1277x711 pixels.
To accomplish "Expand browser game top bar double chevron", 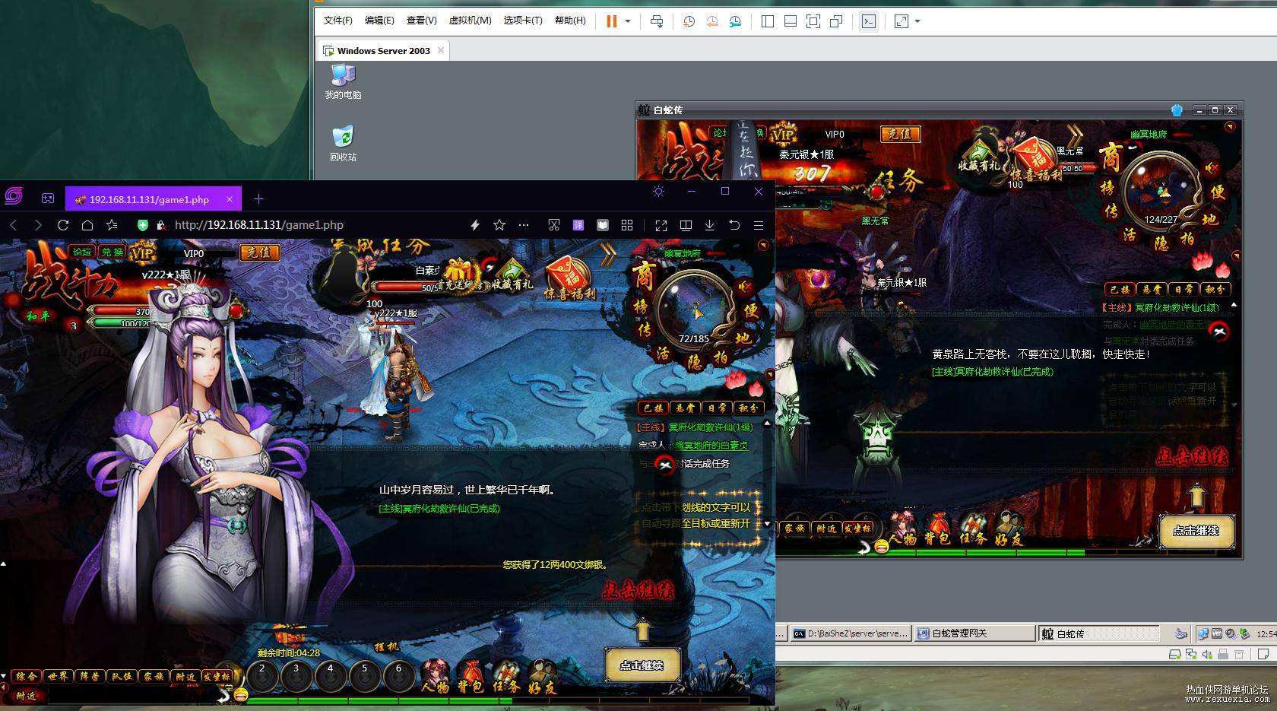I will [x=608, y=256].
